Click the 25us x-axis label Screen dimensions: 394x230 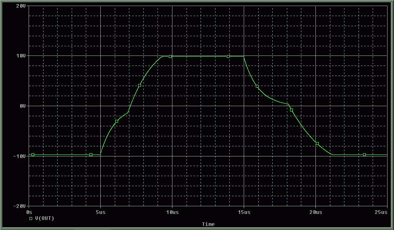pyautogui.click(x=381, y=212)
